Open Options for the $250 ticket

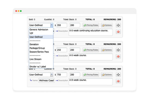point(107,50)
